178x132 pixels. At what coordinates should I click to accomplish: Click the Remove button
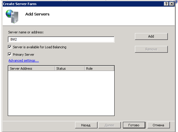(x=151, y=49)
